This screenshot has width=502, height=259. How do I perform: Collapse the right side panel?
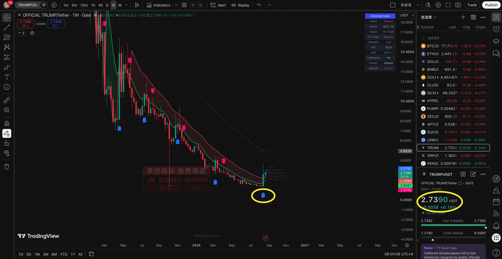tap(417, 240)
